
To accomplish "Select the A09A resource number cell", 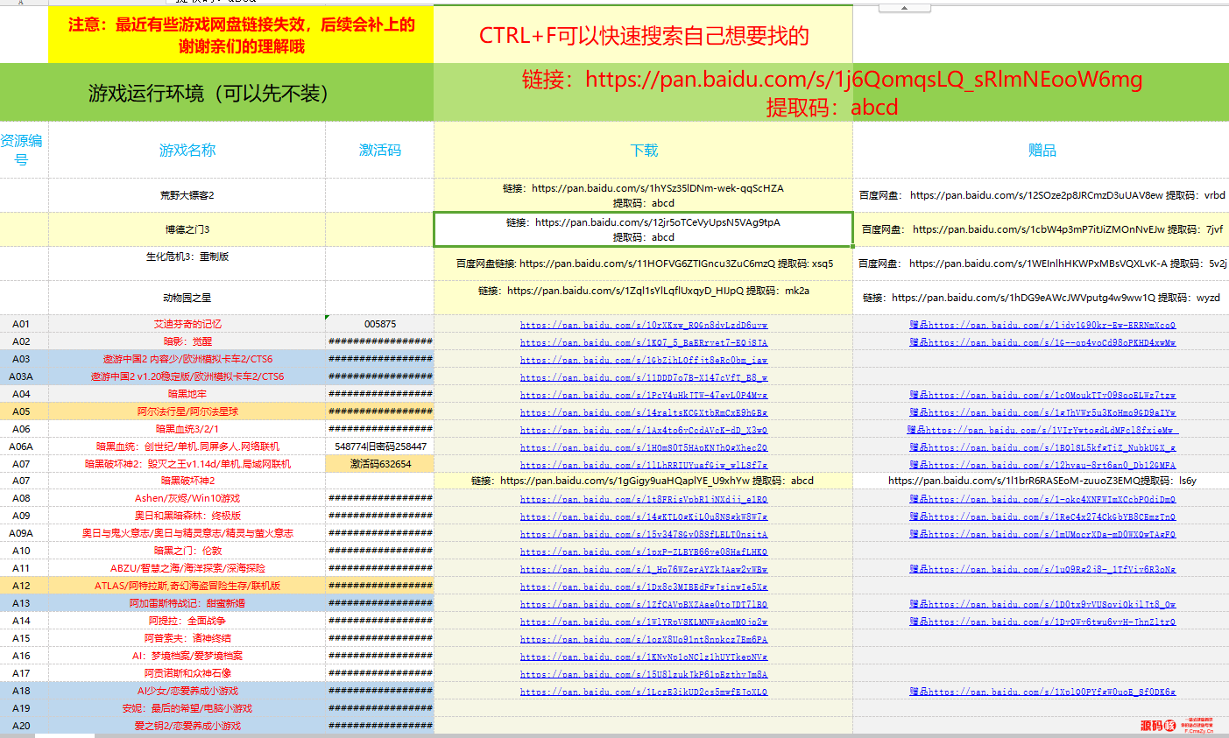I will coord(24,533).
